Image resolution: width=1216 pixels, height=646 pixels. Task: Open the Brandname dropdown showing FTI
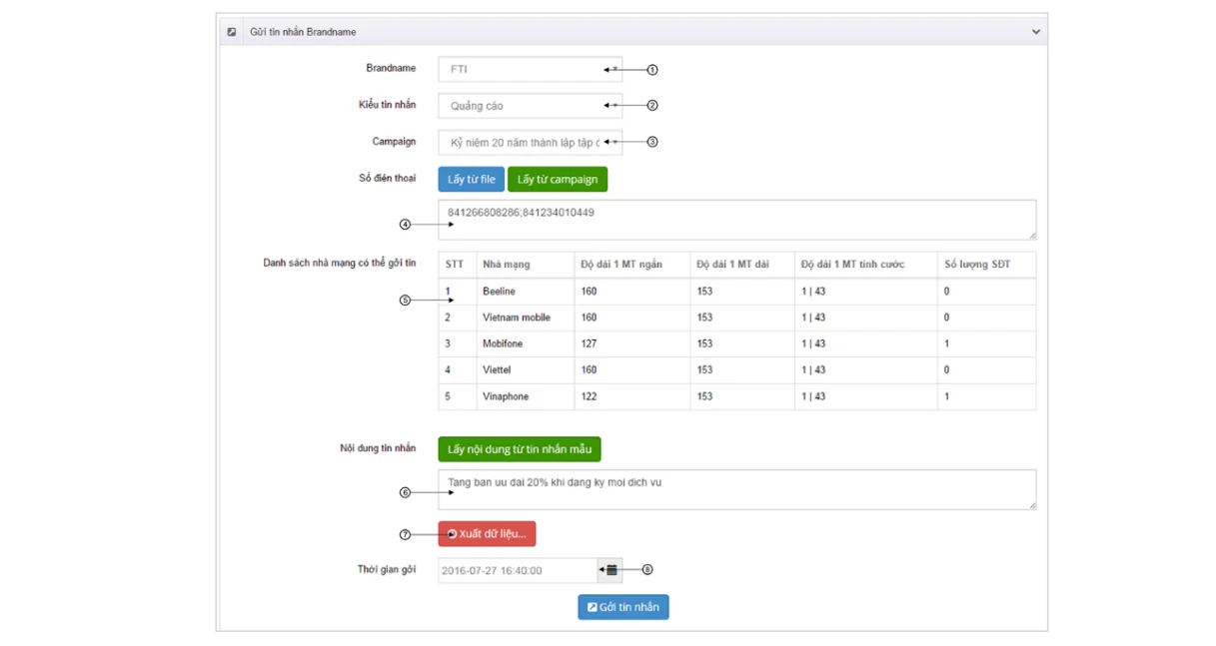pyautogui.click(x=530, y=69)
